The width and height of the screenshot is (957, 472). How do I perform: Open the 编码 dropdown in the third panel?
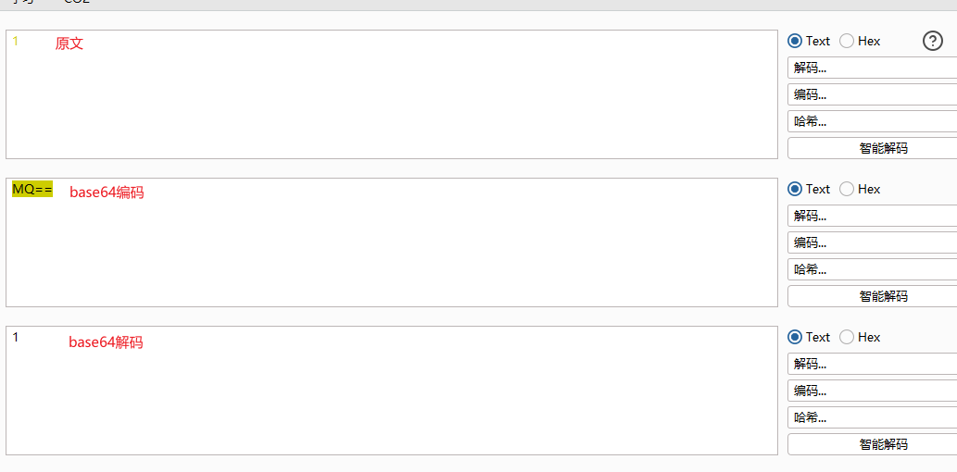(871, 391)
